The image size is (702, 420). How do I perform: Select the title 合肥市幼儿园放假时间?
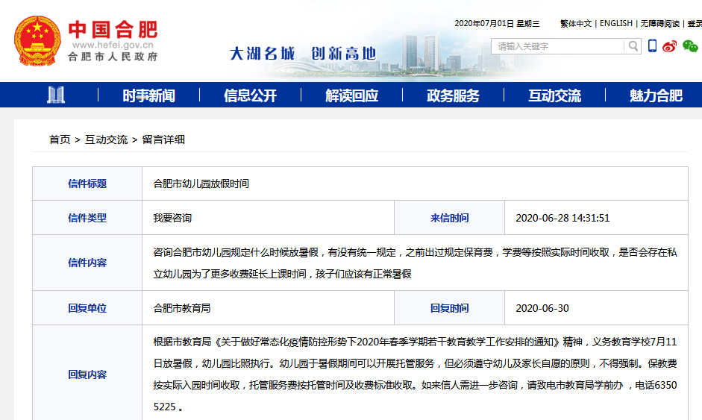[201, 184]
